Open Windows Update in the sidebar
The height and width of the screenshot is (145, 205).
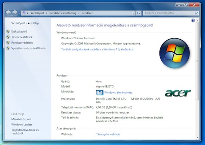point(22,125)
